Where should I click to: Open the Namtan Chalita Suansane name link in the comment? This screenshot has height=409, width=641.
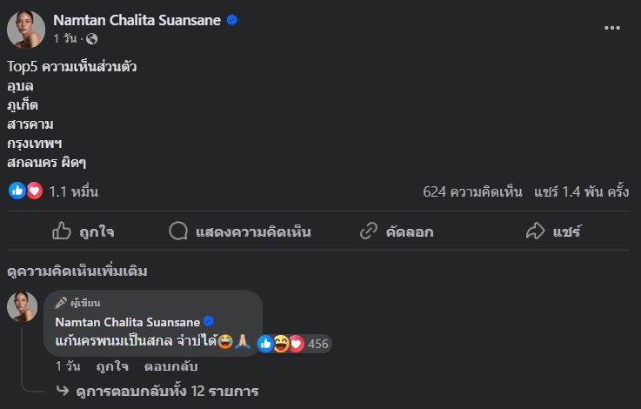click(x=126, y=322)
